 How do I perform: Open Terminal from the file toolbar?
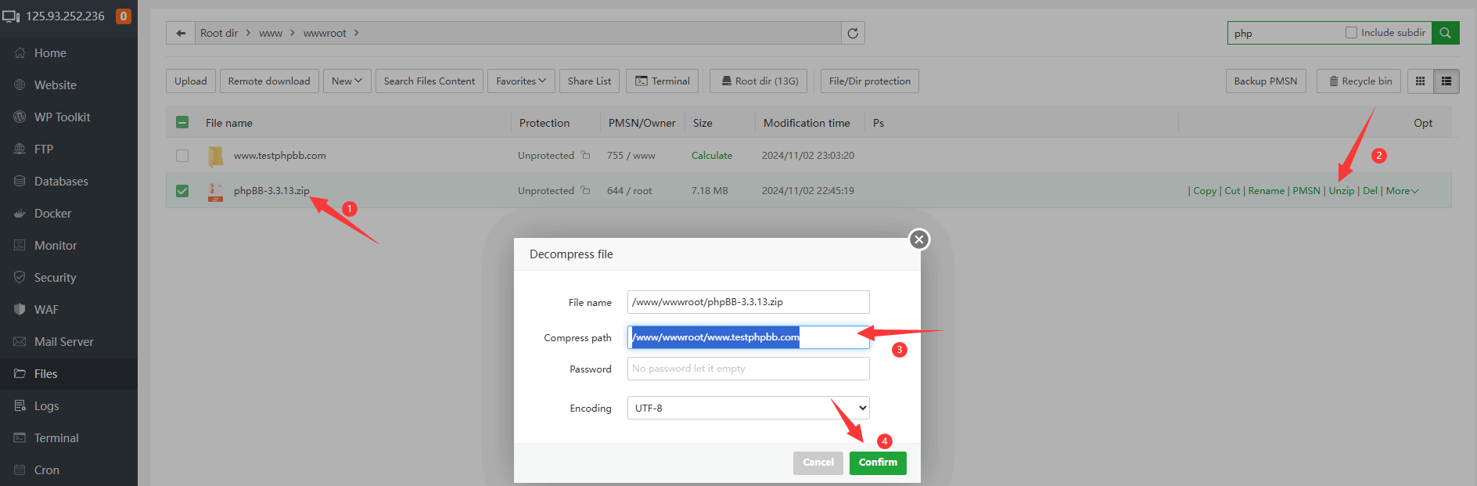pos(662,81)
